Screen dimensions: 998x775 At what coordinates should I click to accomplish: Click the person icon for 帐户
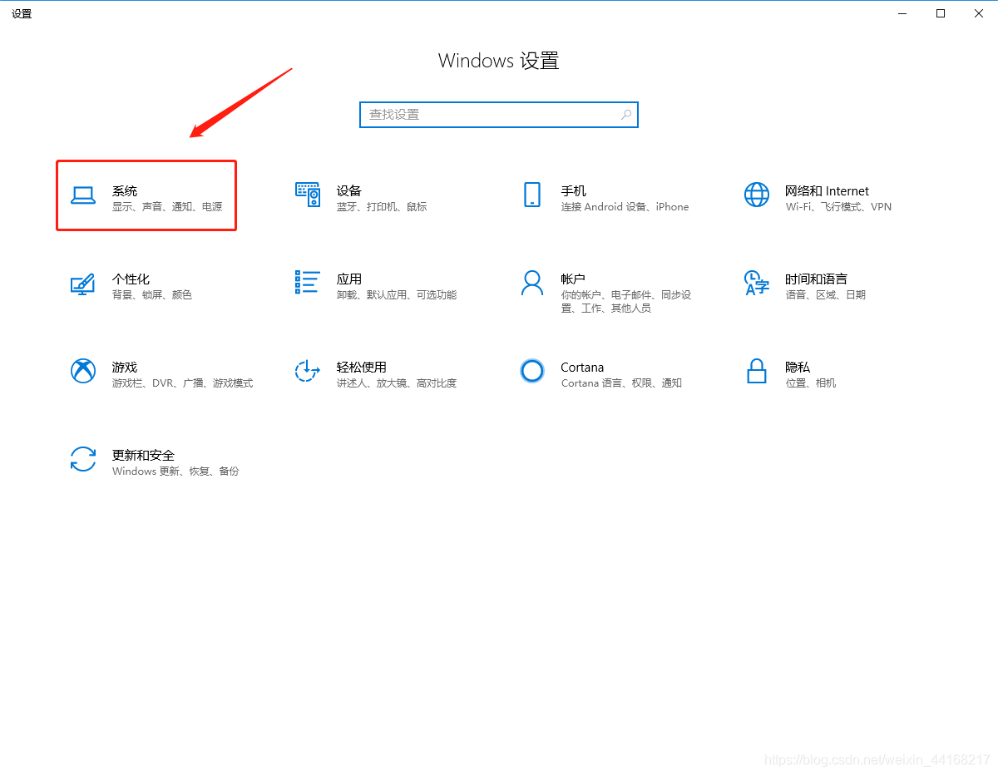532,283
